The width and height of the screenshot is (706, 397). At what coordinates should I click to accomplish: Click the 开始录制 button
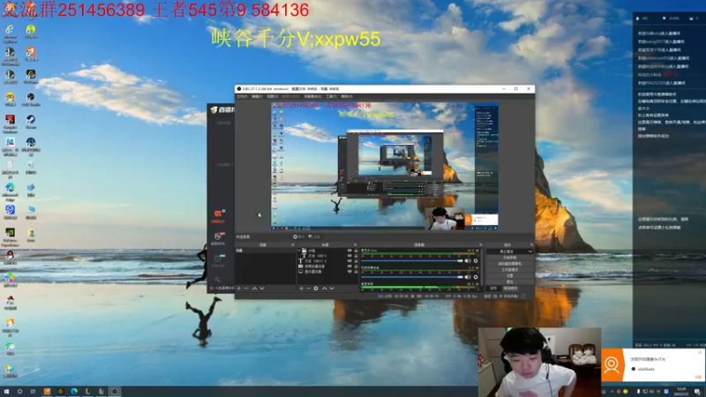(x=510, y=258)
